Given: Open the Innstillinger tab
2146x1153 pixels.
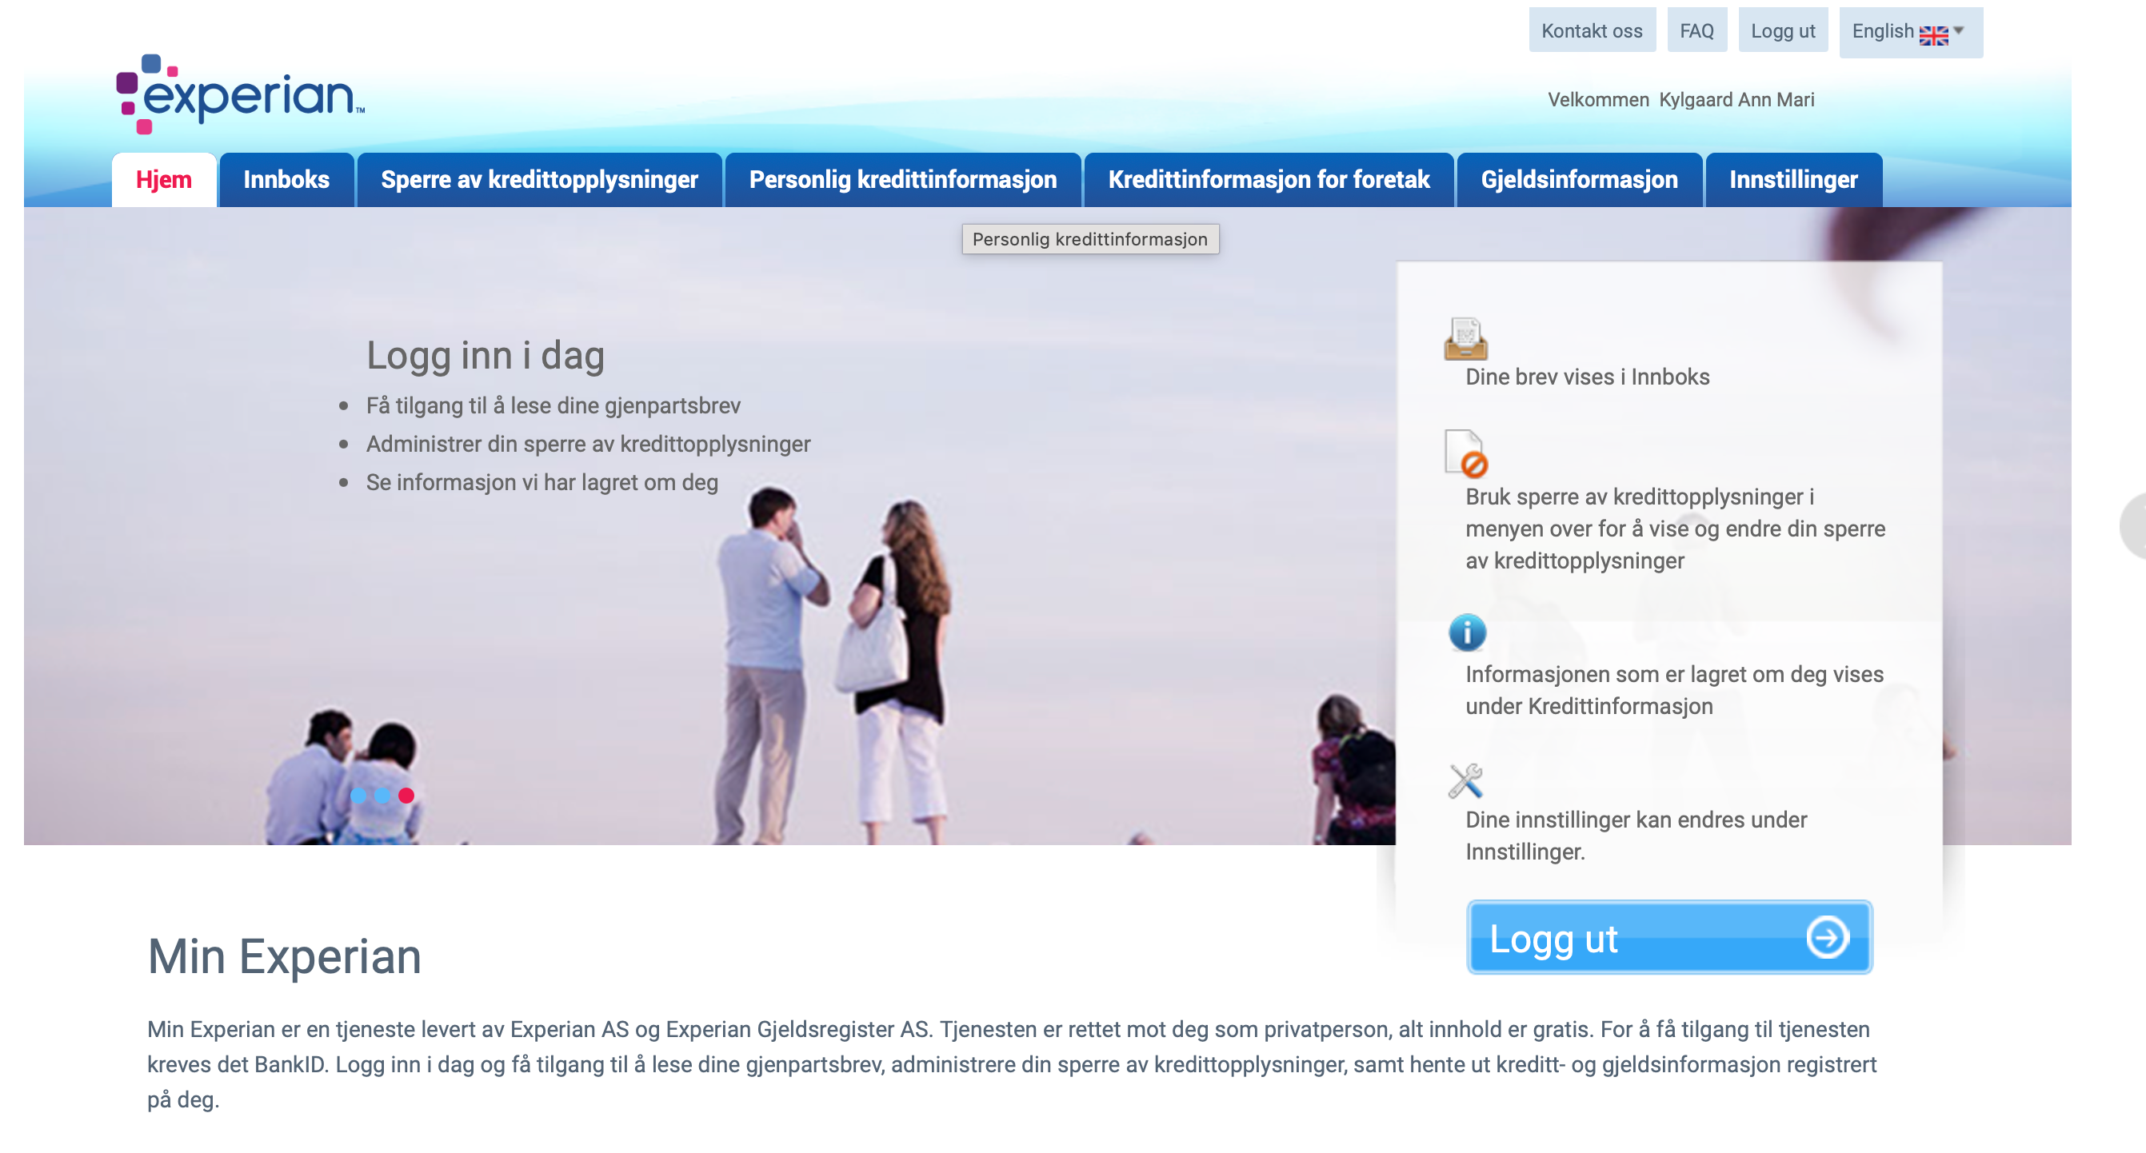Looking at the screenshot, I should coord(1793,180).
